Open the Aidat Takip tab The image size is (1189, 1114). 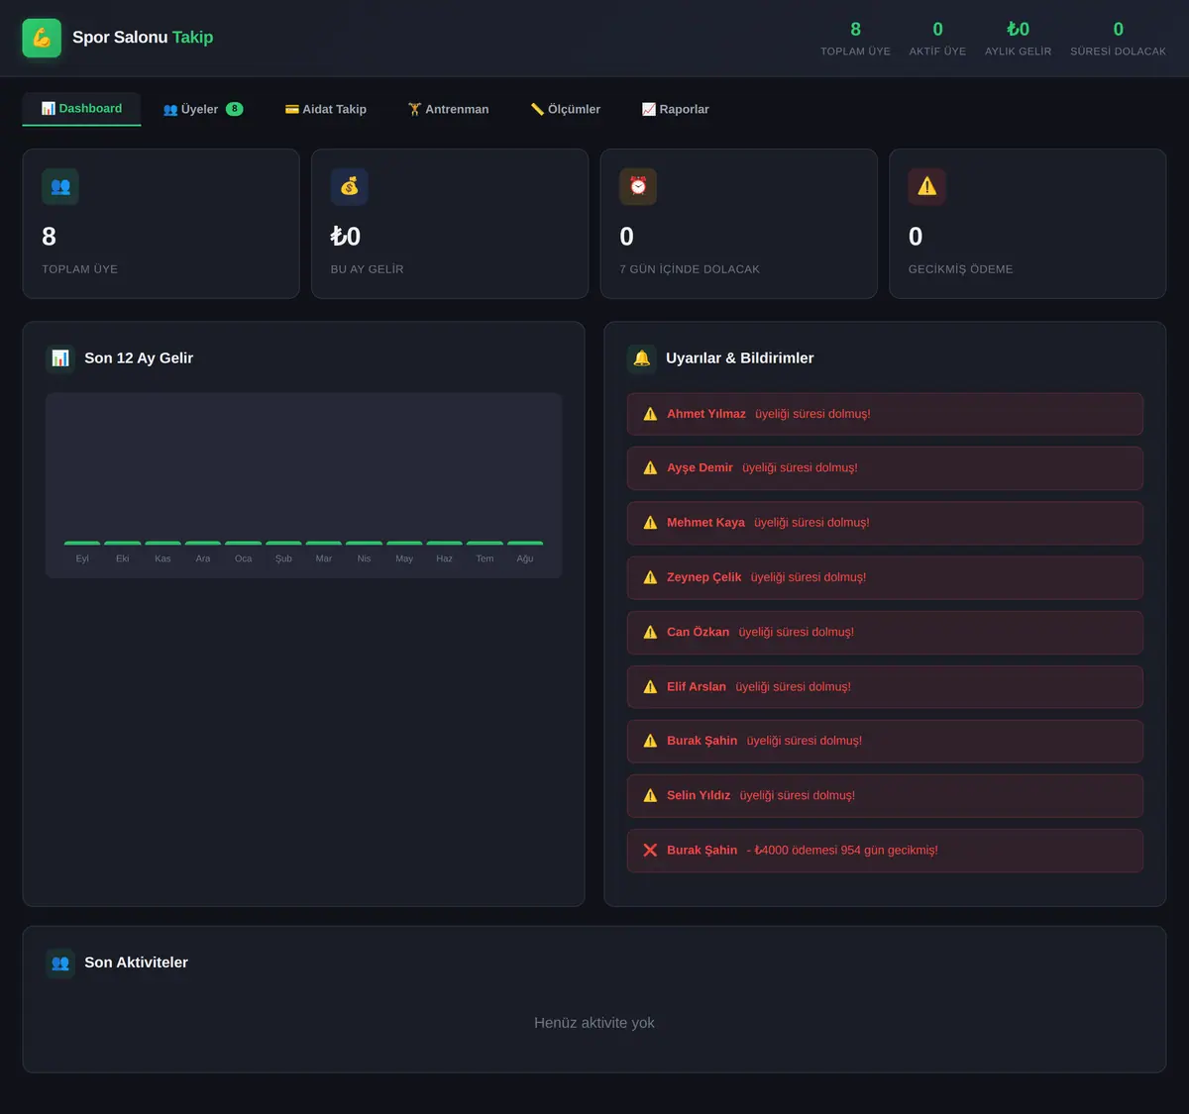[x=326, y=109]
